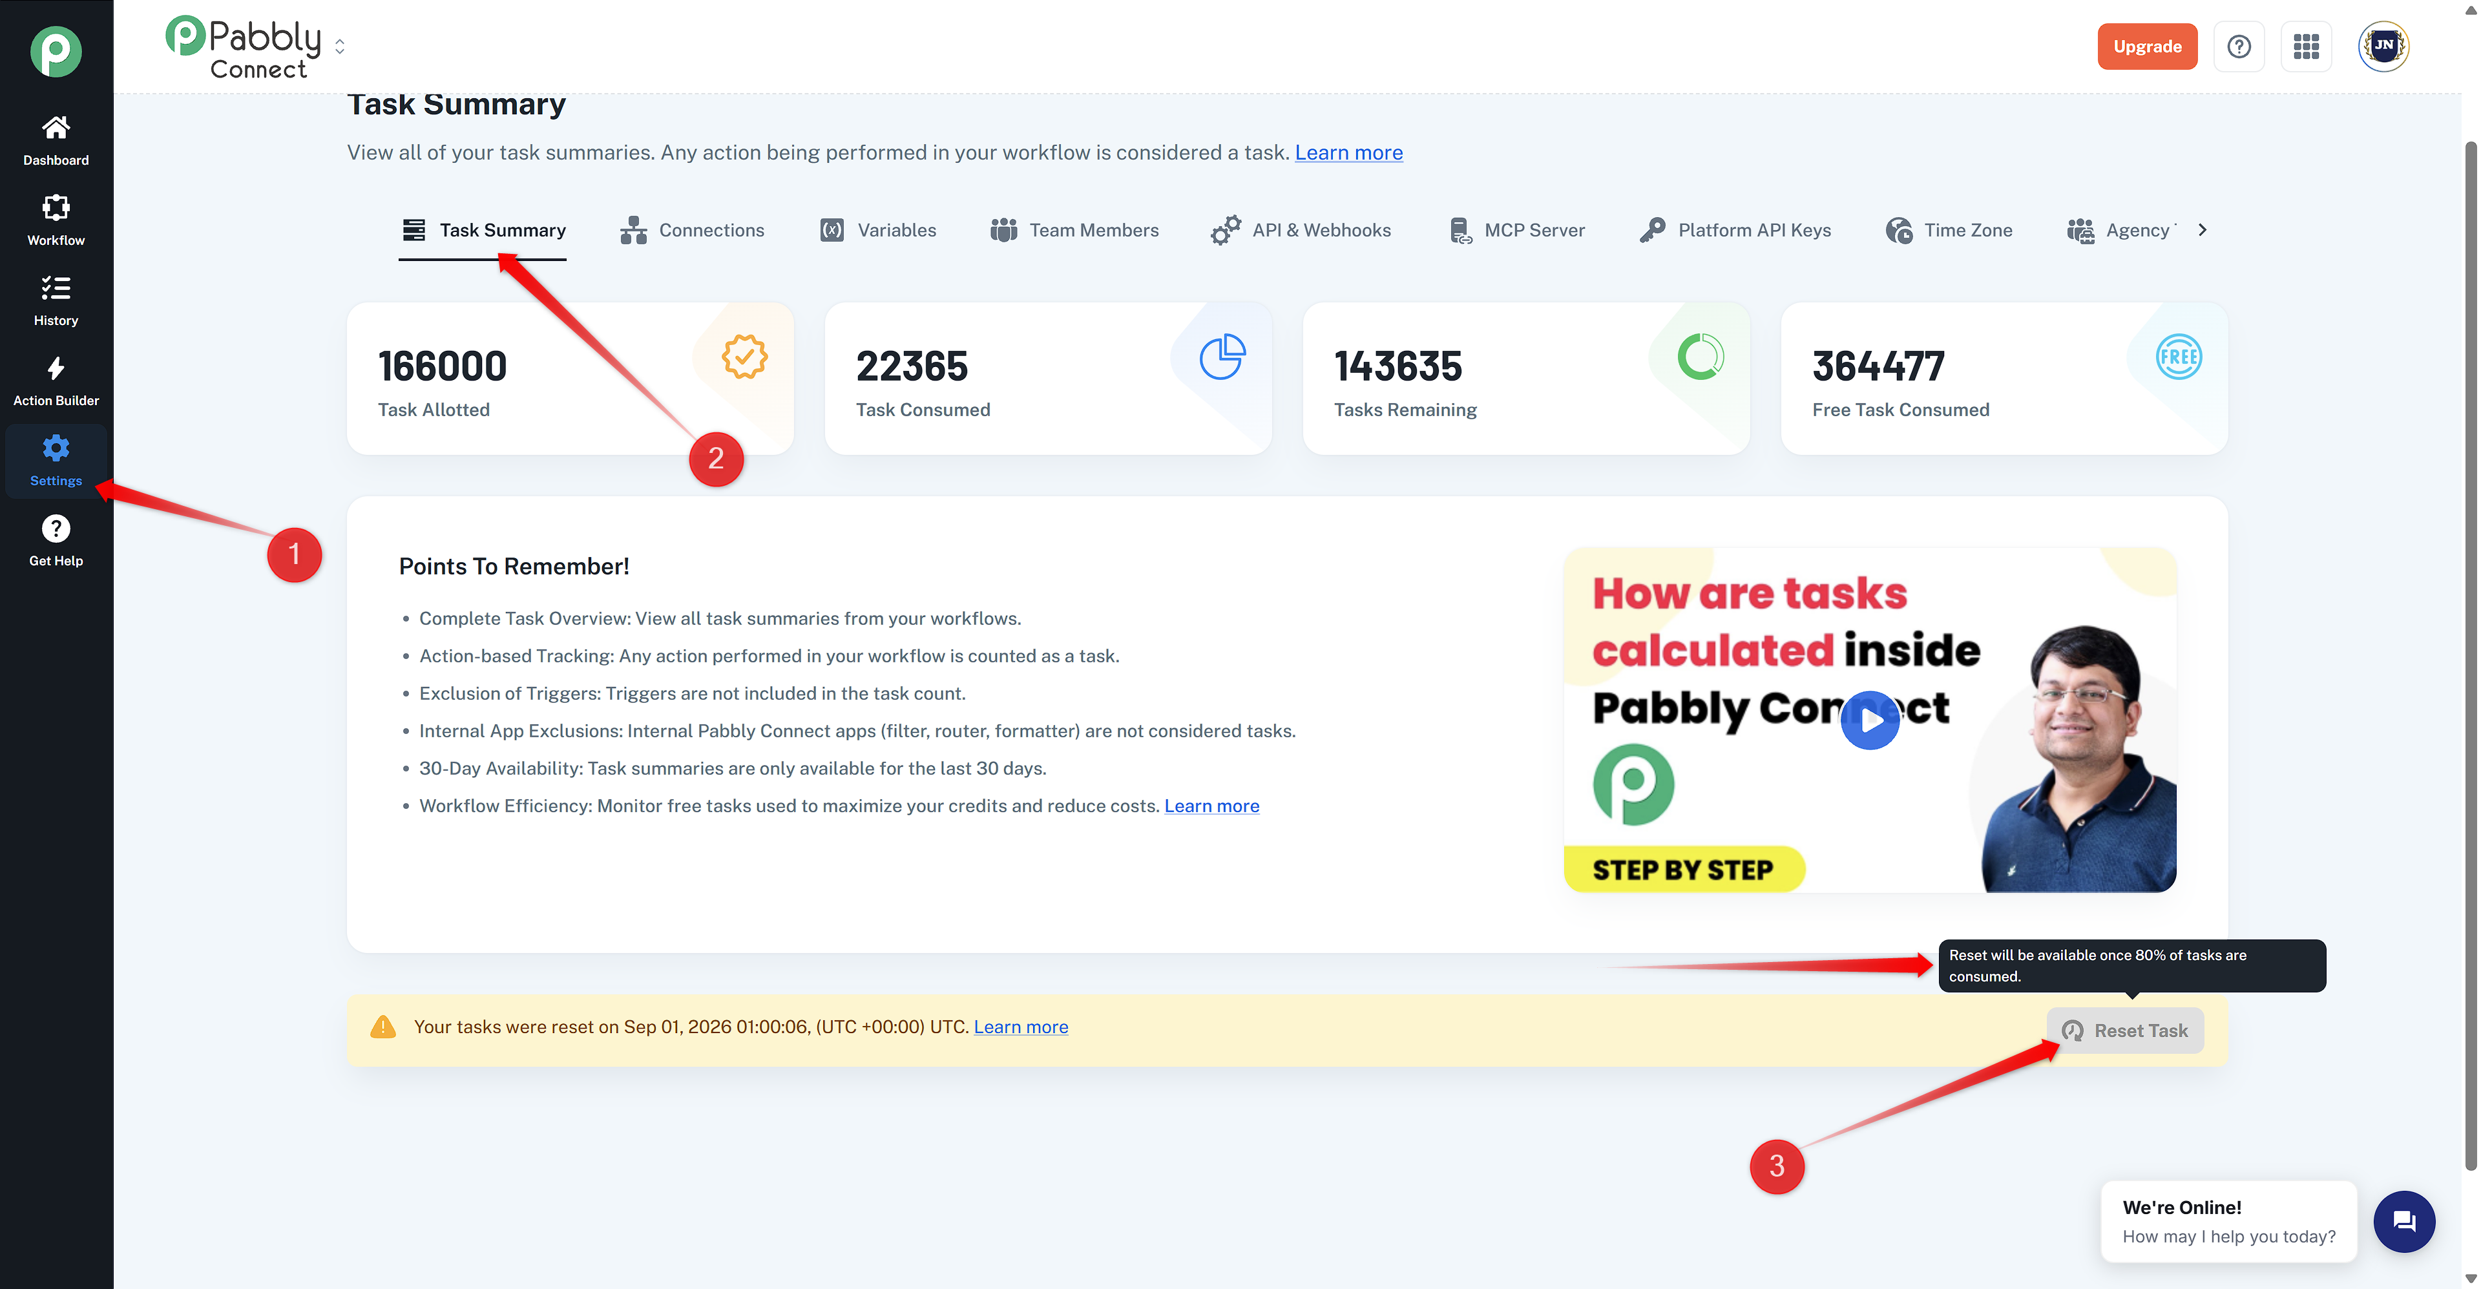The image size is (2481, 1289).
Task: Switch to the Time Zone tab
Action: click(x=1949, y=230)
